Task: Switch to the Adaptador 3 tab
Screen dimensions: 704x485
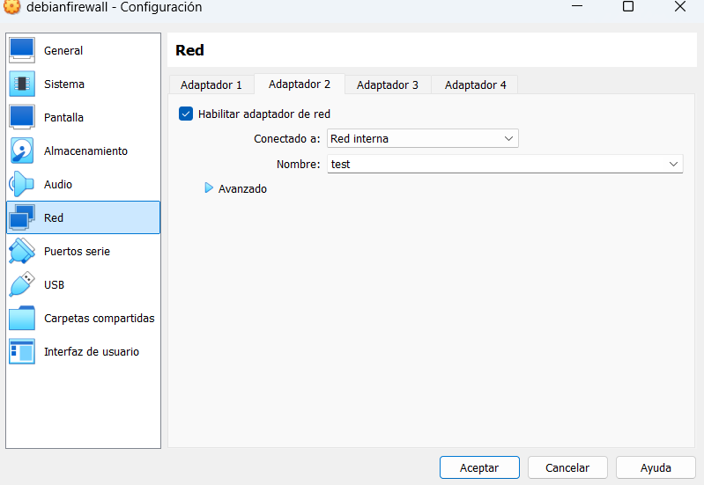Action: point(388,85)
